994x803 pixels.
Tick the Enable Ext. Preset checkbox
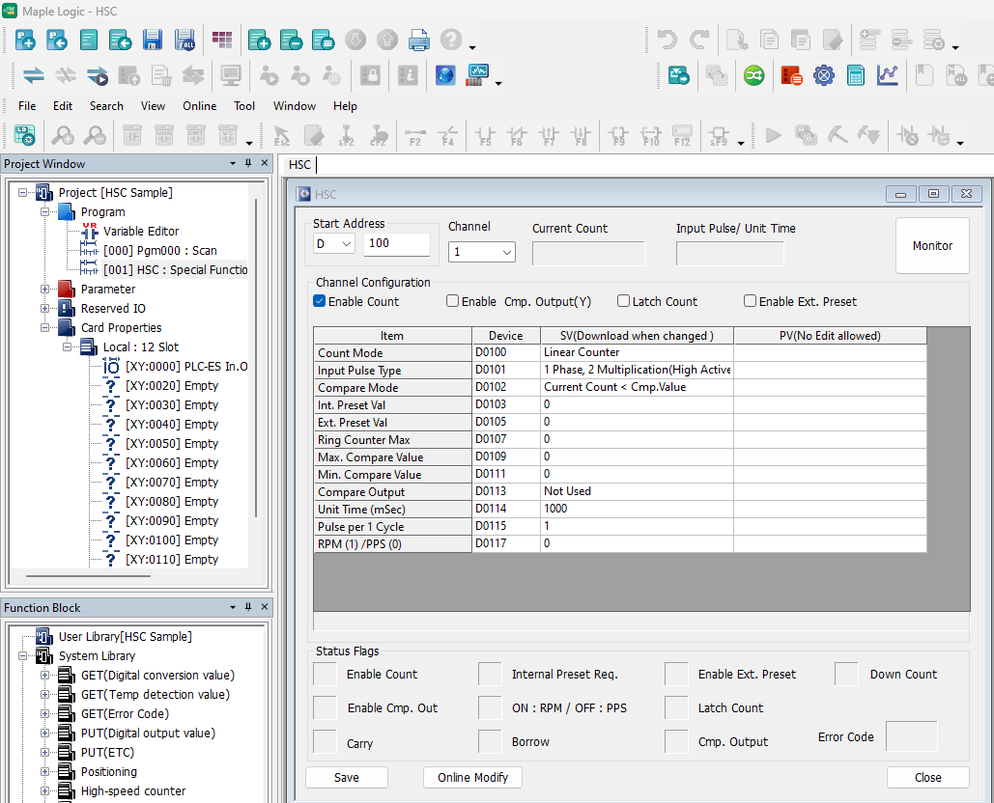coord(750,301)
